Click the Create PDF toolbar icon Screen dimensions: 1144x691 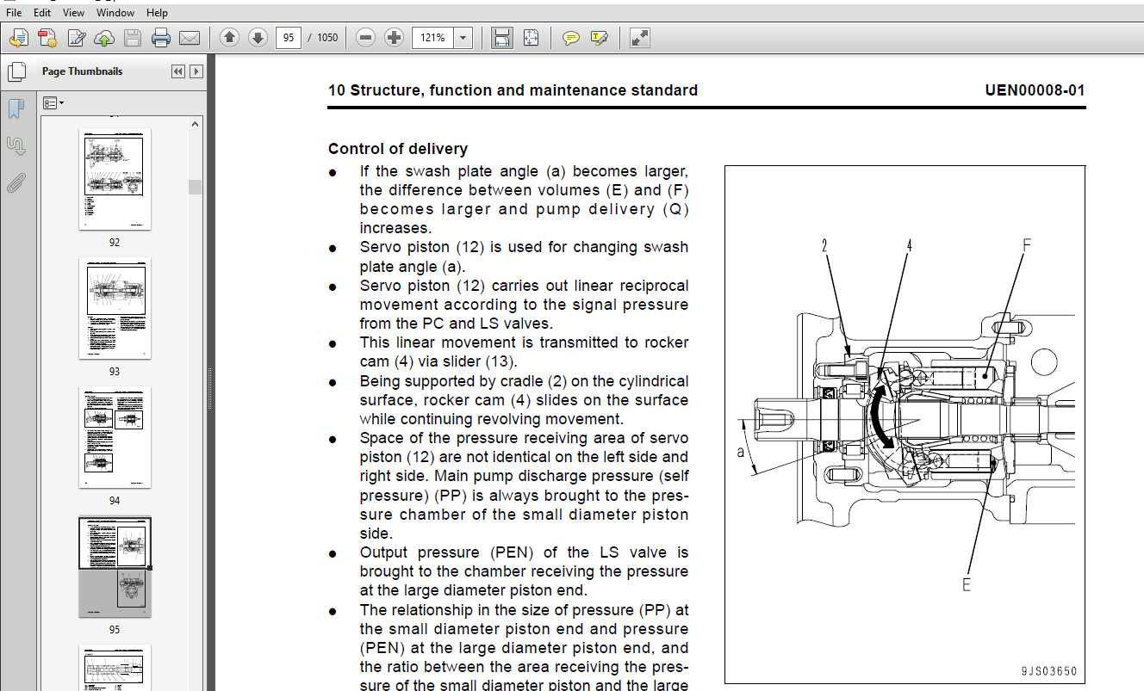47,38
